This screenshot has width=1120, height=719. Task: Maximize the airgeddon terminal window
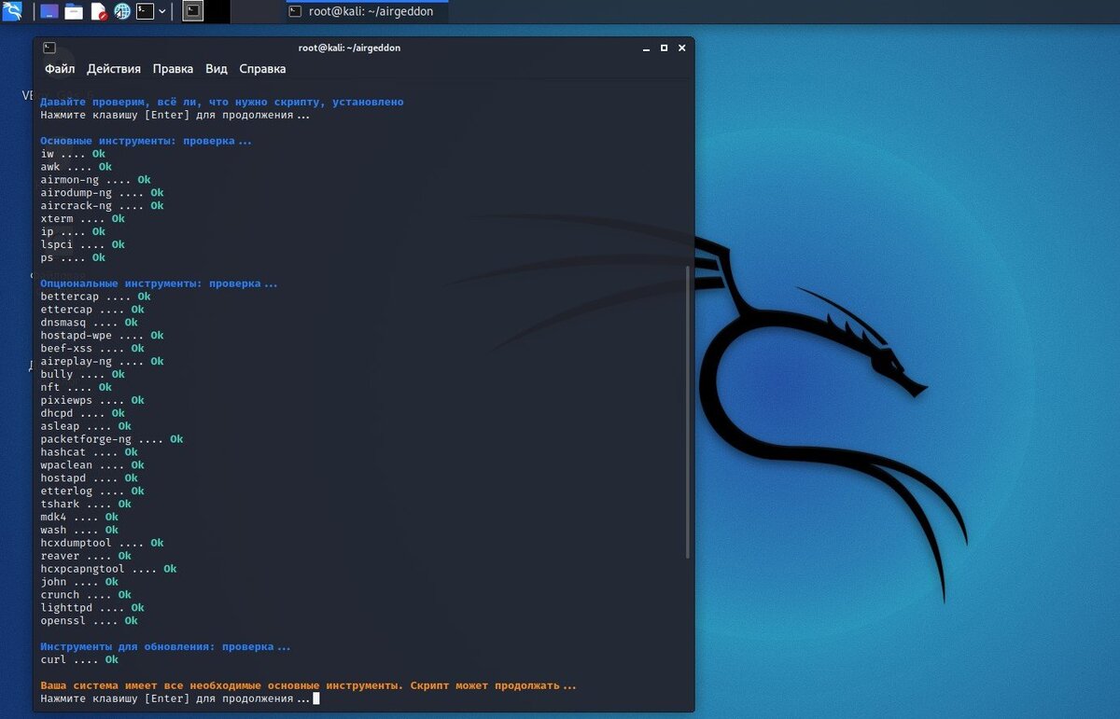pos(664,48)
